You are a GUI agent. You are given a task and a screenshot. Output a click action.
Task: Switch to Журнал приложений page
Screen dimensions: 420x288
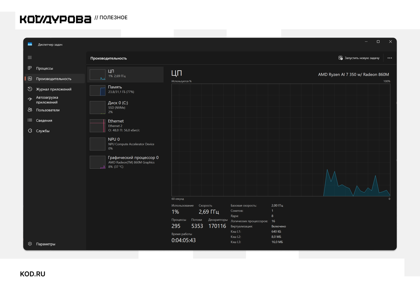click(55, 89)
